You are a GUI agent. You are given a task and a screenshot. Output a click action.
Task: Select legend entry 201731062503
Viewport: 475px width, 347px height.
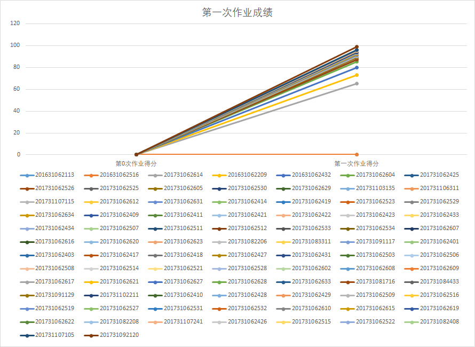[368, 255]
